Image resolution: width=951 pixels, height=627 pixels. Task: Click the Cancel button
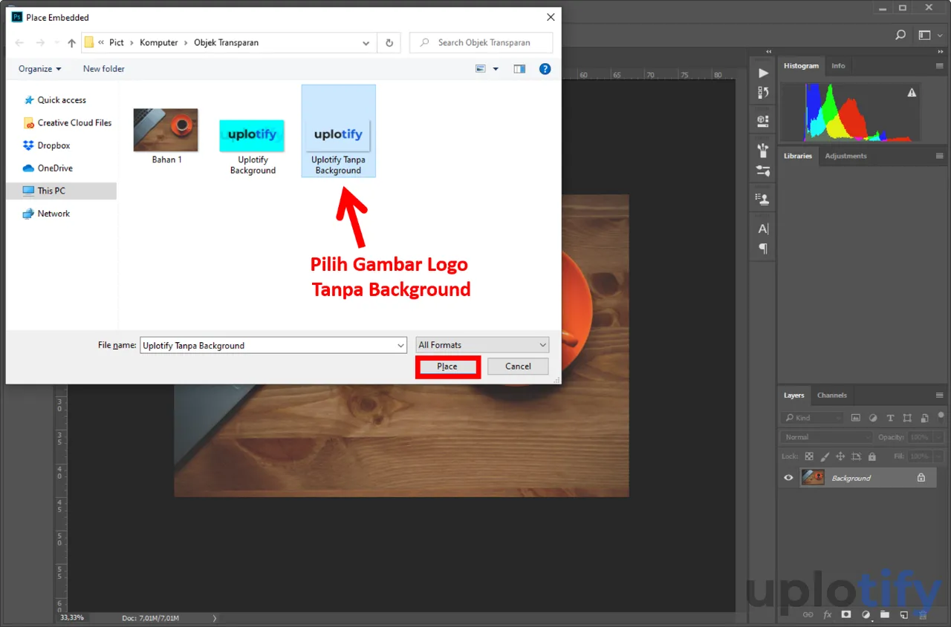tap(518, 367)
